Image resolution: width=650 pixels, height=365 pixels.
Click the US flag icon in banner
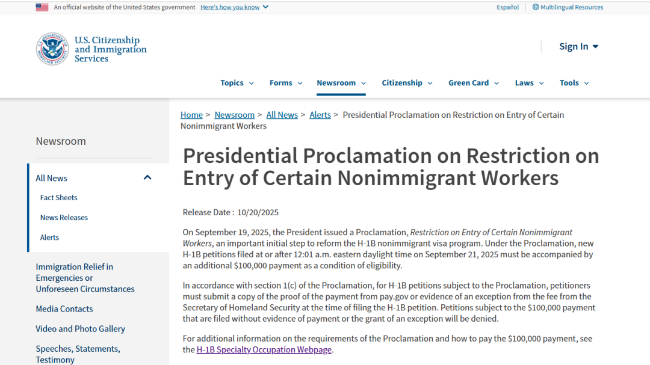click(x=42, y=7)
